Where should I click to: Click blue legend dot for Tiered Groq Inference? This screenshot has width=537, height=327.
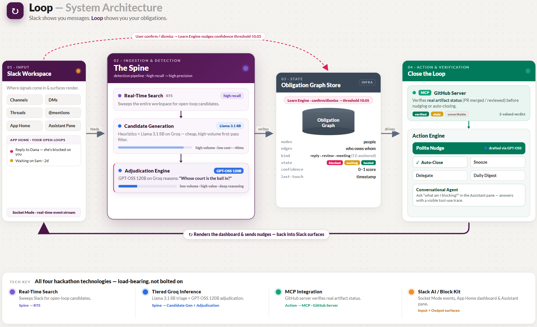(x=145, y=292)
